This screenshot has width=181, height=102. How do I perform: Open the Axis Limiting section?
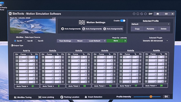coord(46,97)
